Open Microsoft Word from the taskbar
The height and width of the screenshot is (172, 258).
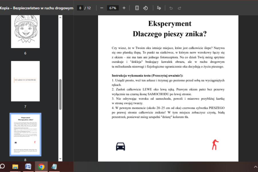pyautogui.click(x=28, y=167)
